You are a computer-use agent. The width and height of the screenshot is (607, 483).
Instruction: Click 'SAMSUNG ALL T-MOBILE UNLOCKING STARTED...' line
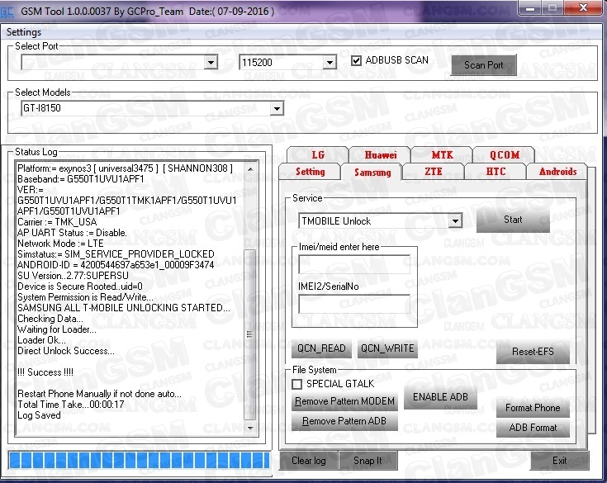click(124, 308)
